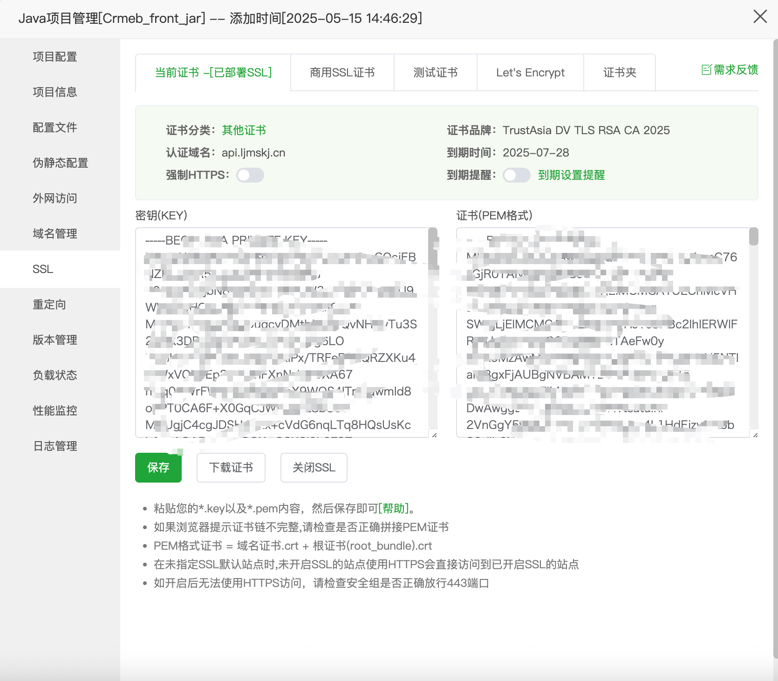Enable the 强制HTTPS toggle
Screen dimensions: 778x681
[x=250, y=175]
